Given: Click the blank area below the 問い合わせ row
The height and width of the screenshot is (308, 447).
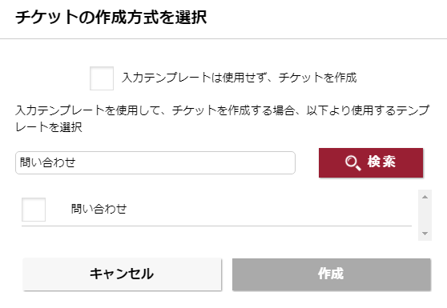Looking at the screenshot, I should pyautogui.click(x=216, y=234).
